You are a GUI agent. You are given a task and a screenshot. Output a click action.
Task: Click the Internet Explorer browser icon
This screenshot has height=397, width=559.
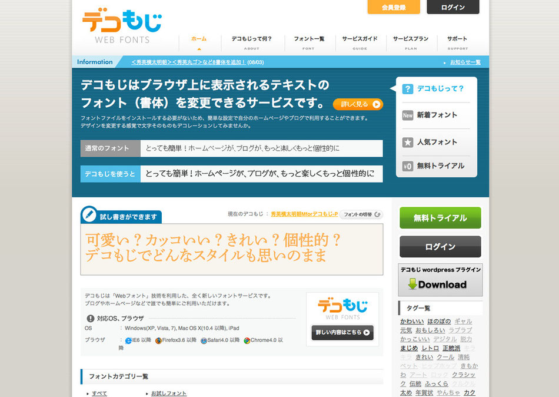coord(128,340)
